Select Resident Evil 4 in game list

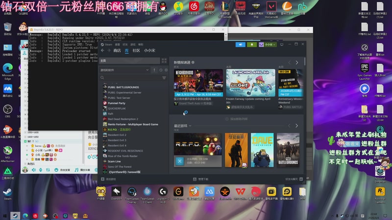pos(117,145)
